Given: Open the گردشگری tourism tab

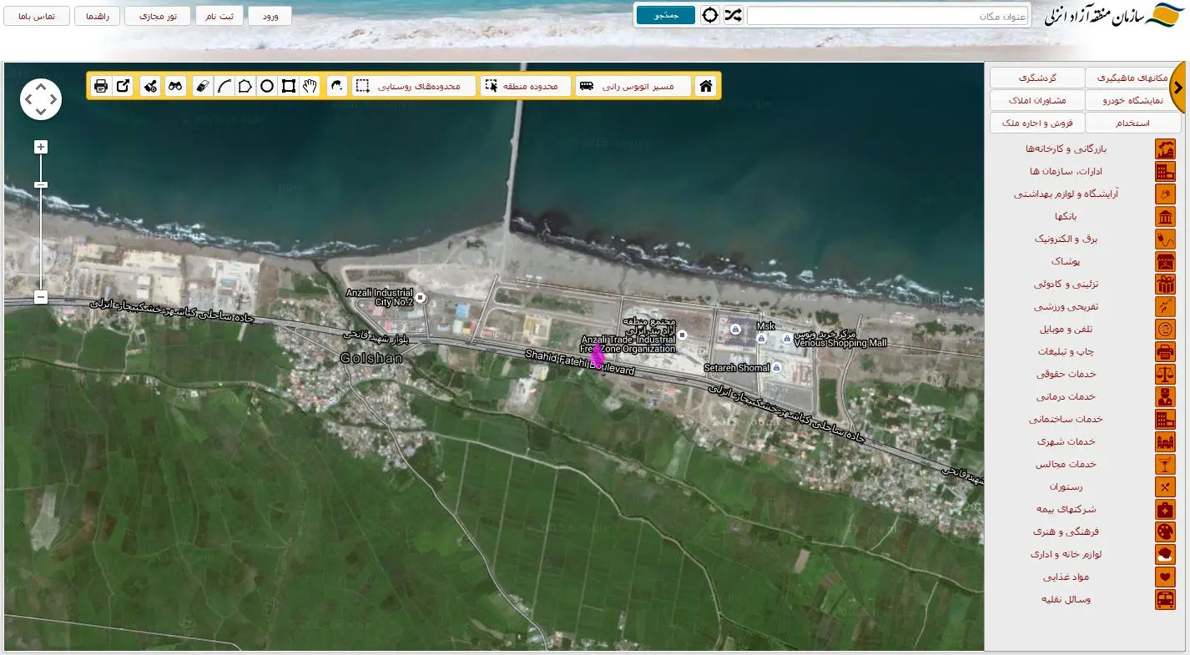Looking at the screenshot, I should (x=1037, y=78).
